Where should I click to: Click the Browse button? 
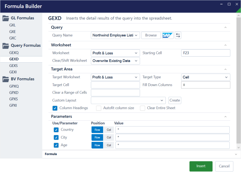(x=151, y=35)
